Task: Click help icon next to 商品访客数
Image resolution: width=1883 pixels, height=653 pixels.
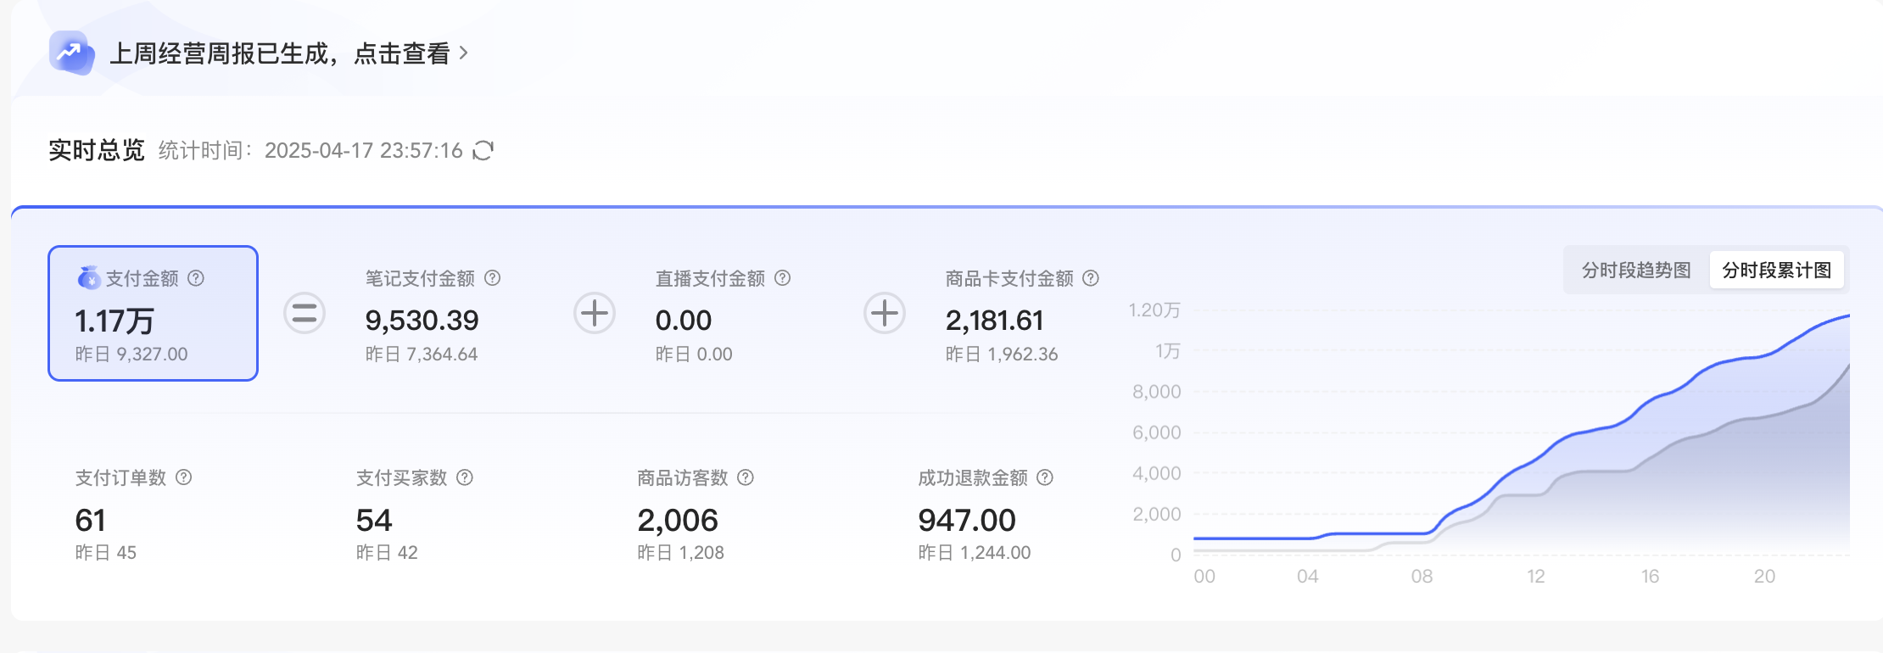Action: point(746,477)
